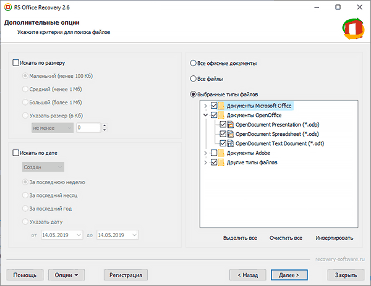Viewport: 371px width, 286px height.
Task: Maximize the RS Office Recovery window
Action: coord(338,7)
